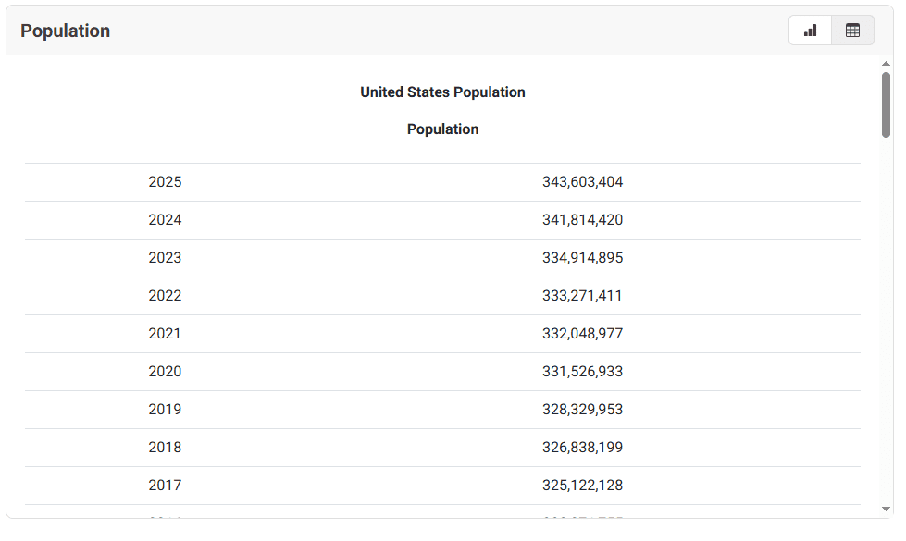The width and height of the screenshot is (906, 541).
Task: Select population value 328,329,953
Action: [x=582, y=410]
